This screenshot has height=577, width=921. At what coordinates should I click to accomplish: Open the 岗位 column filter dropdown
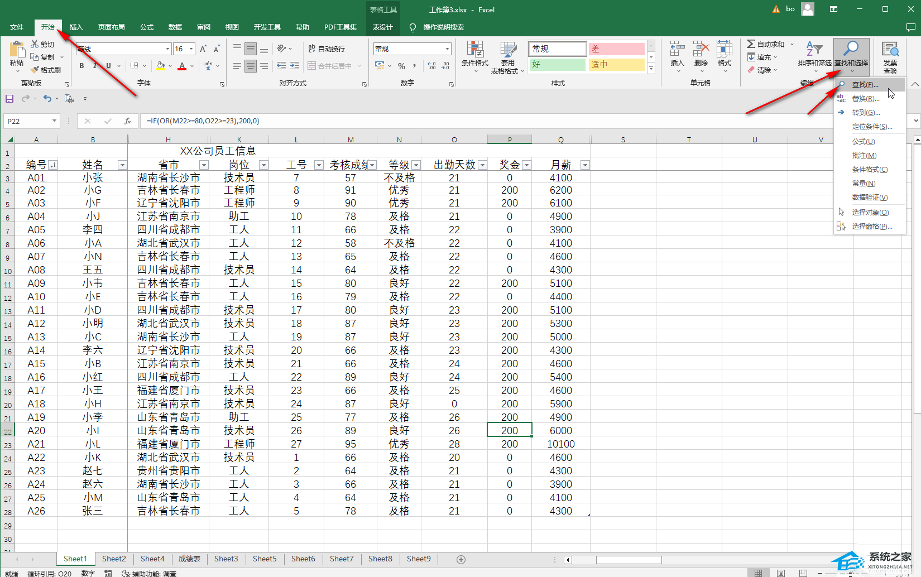[x=263, y=165]
